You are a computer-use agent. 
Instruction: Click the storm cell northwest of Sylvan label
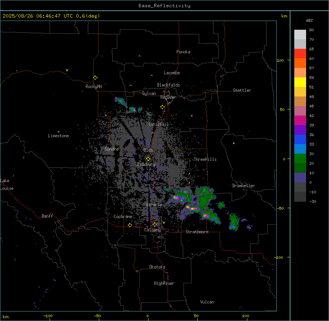tap(121, 101)
